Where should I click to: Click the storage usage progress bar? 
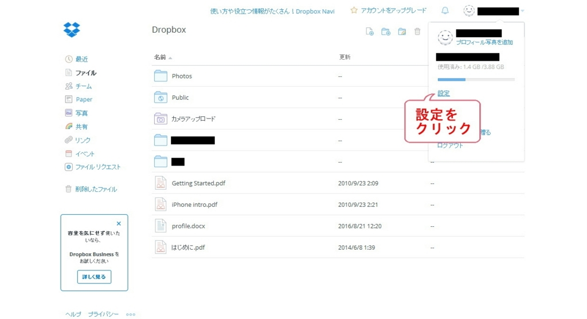click(x=476, y=79)
